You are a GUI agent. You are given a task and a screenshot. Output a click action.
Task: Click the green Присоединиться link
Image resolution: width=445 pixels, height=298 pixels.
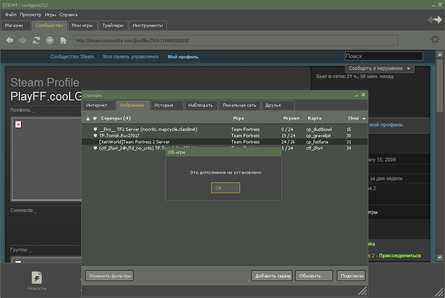(x=400, y=255)
